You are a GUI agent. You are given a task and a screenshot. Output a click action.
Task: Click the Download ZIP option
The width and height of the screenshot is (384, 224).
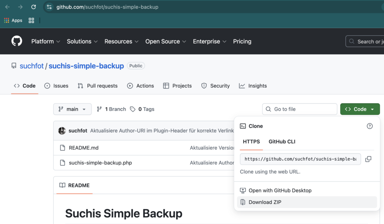(264, 202)
